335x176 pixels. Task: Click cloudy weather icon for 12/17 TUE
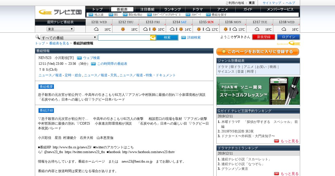(x=257, y=29)
